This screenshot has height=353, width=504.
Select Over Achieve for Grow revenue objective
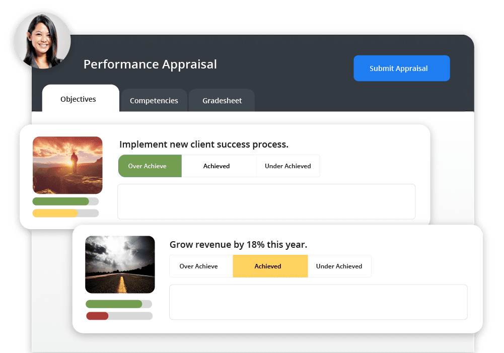pyautogui.click(x=201, y=266)
